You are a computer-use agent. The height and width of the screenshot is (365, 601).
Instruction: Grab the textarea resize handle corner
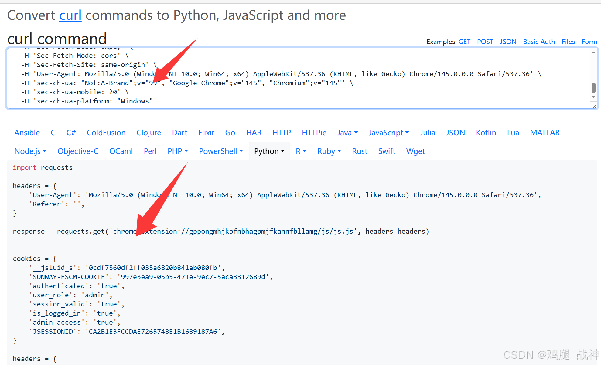tap(594, 106)
